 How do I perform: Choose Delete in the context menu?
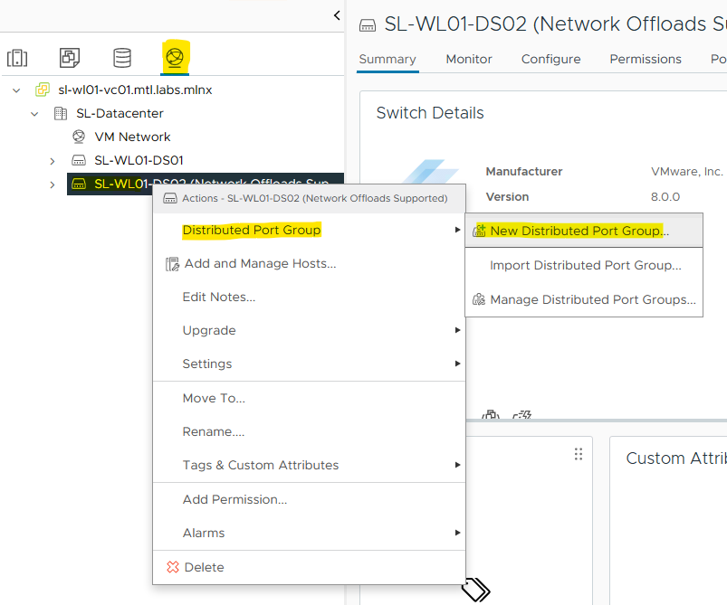[x=309, y=567]
